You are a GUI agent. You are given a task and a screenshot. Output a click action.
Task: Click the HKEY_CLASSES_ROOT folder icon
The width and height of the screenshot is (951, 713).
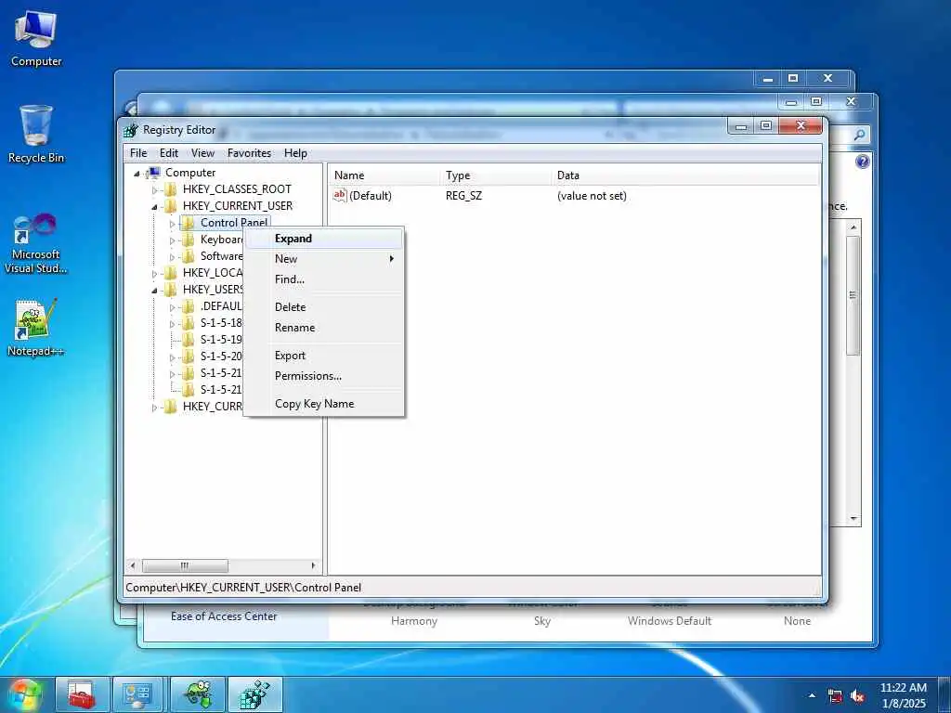pos(171,189)
